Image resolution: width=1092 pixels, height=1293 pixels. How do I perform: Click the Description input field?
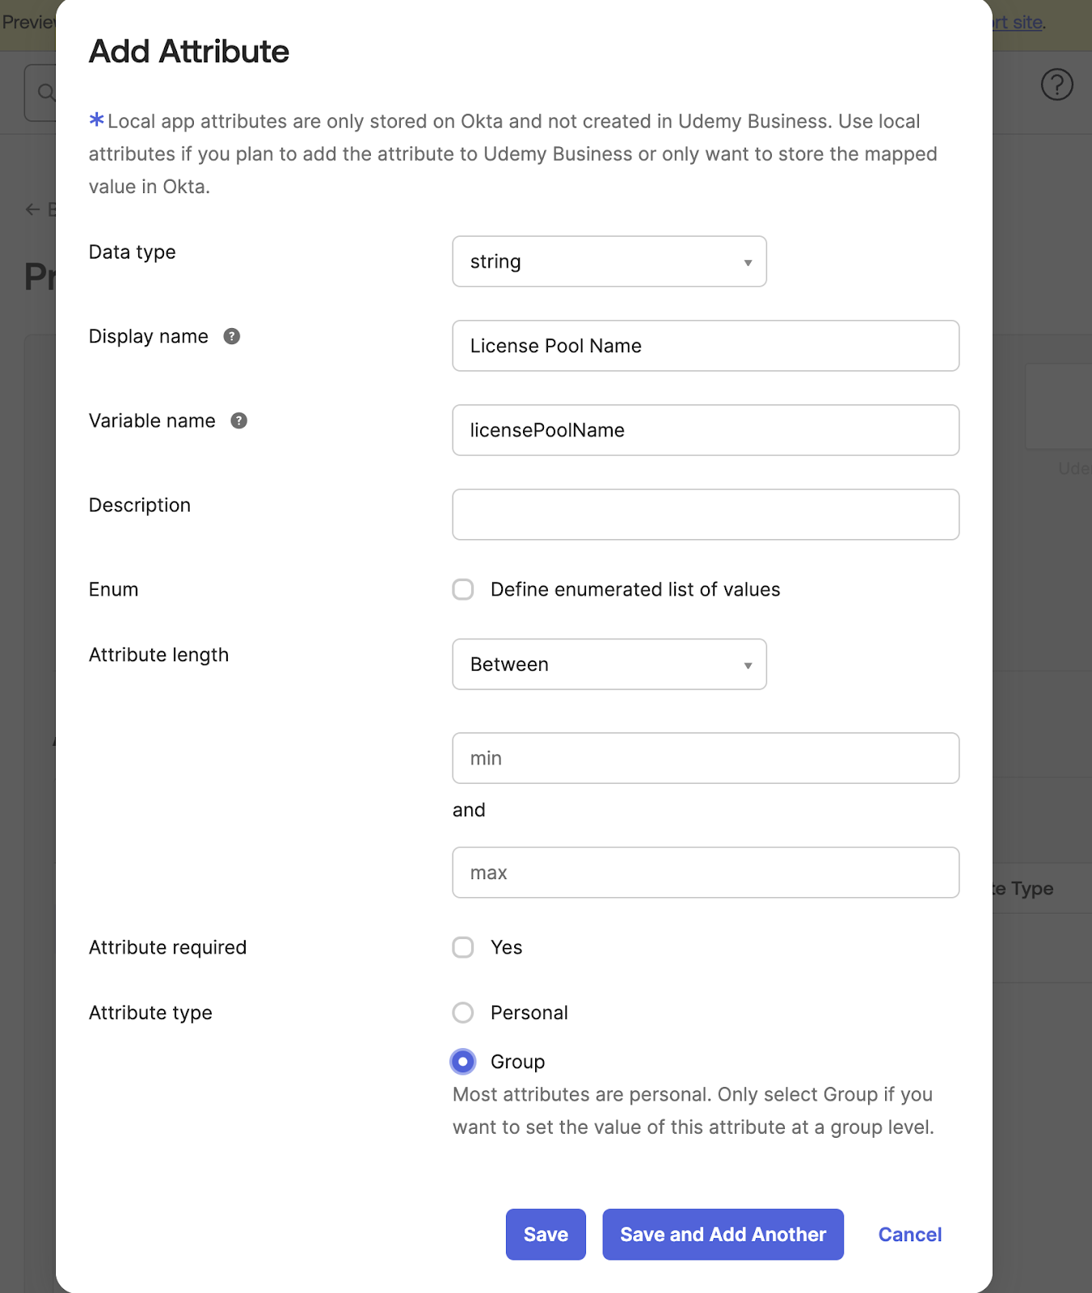[705, 514]
